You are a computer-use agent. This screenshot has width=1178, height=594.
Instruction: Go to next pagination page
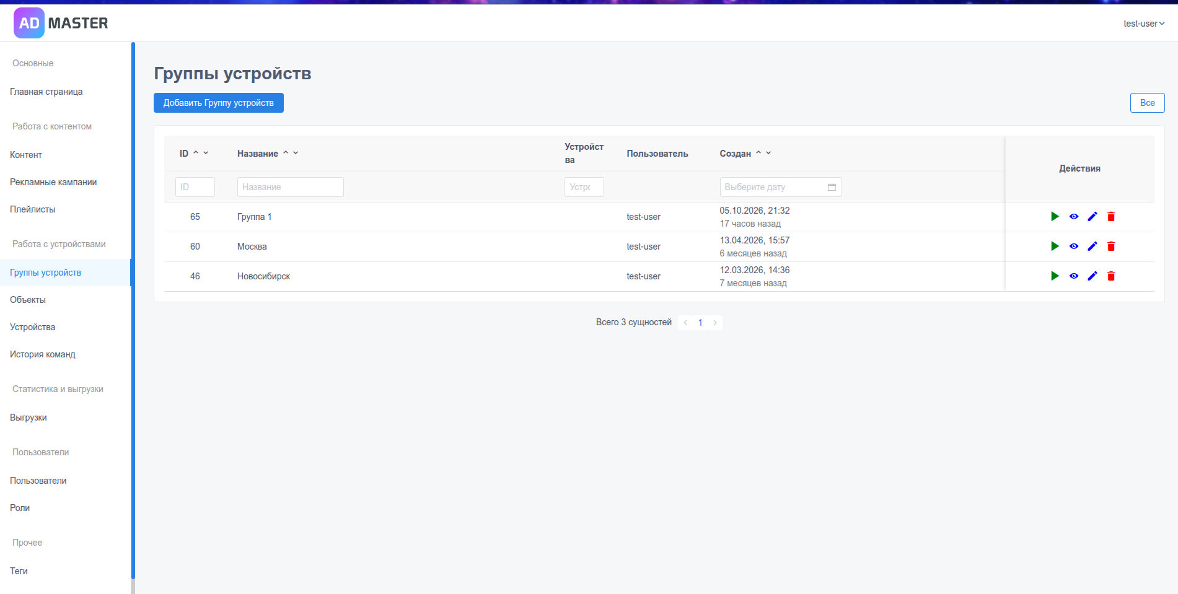tap(715, 323)
